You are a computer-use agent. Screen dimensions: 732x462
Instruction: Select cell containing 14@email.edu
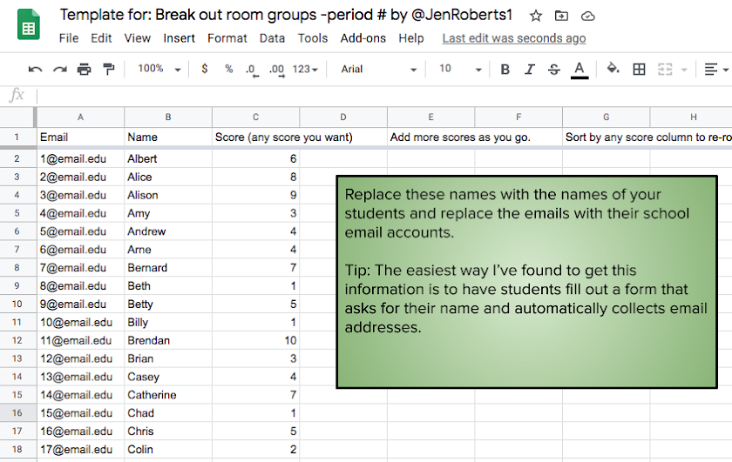pyautogui.click(x=80, y=395)
